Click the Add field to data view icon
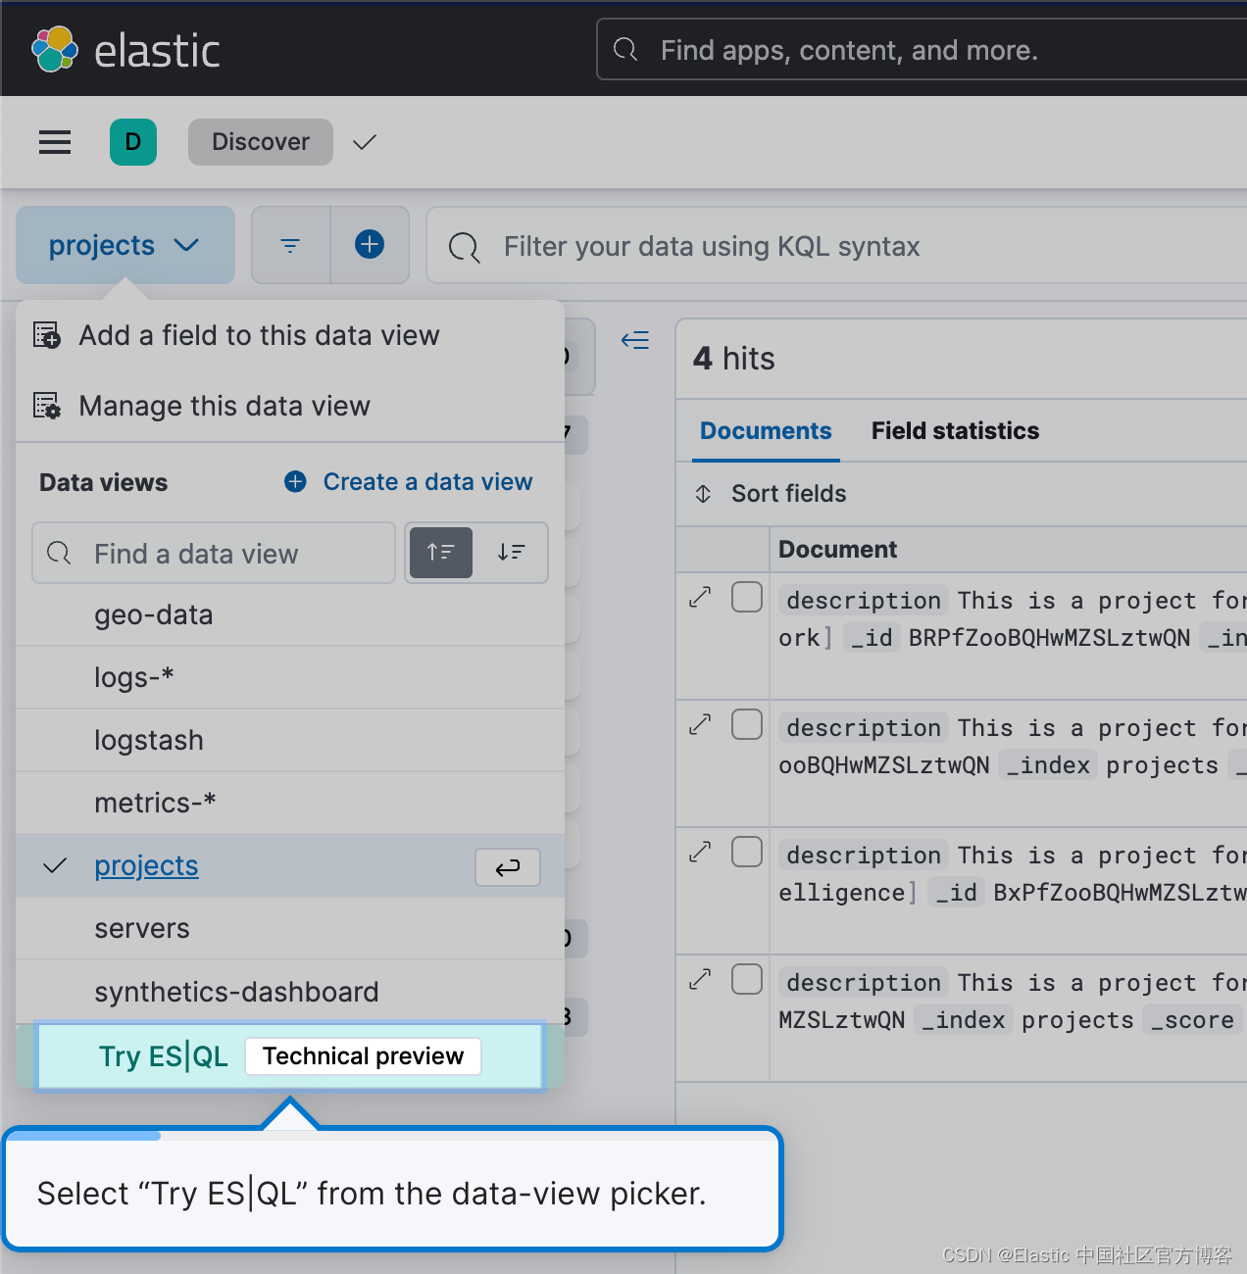 click(47, 335)
